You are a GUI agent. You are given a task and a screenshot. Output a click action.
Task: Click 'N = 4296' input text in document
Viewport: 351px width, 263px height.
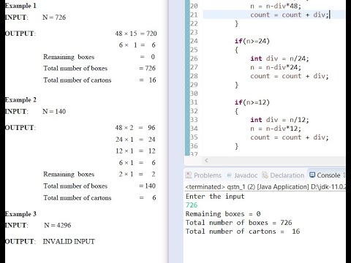pos(58,225)
